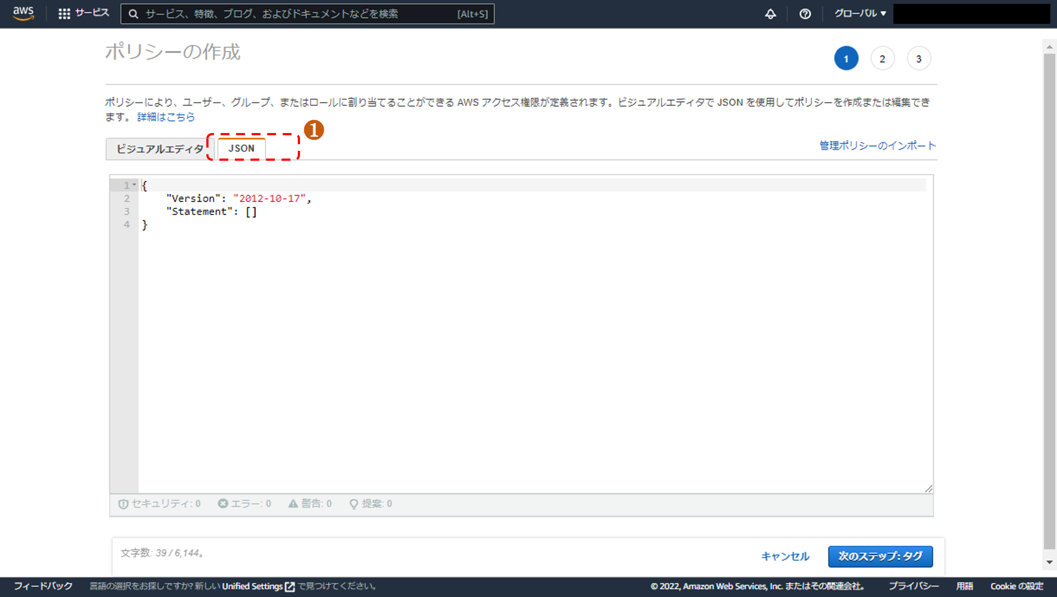Click the error count X icon
This screenshot has width=1057, height=597.
click(223, 503)
